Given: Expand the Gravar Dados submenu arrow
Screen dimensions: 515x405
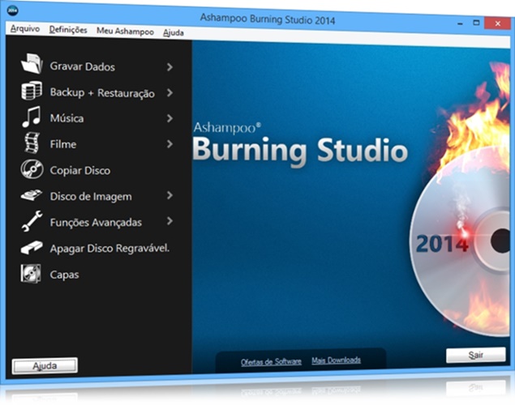Looking at the screenshot, I should pos(170,67).
